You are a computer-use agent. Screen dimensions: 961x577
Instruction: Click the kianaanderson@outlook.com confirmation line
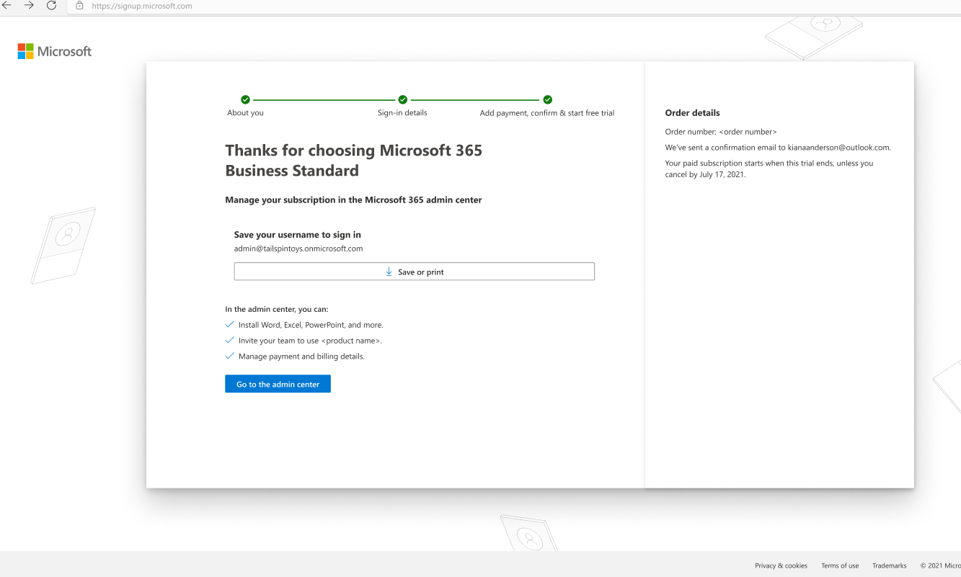tap(778, 148)
